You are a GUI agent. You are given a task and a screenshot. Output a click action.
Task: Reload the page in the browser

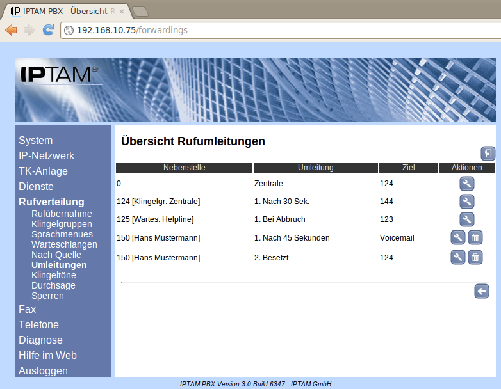click(x=48, y=30)
